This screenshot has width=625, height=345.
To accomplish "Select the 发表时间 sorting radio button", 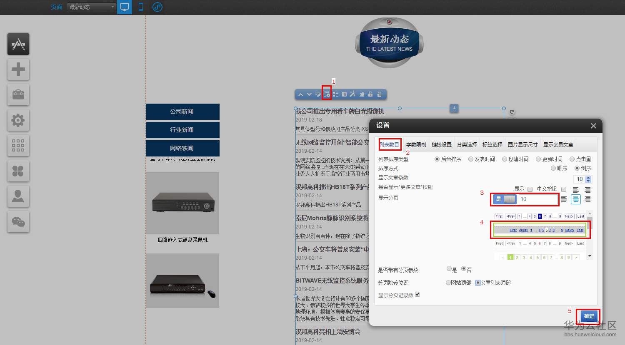I will [x=471, y=159].
